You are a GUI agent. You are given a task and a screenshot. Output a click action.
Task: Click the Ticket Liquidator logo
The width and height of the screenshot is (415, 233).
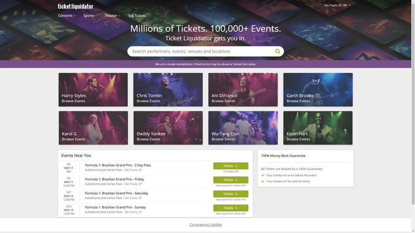tap(75, 6)
